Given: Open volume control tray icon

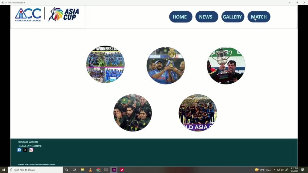Looking at the screenshot, I should pyautogui.click(x=282, y=170).
